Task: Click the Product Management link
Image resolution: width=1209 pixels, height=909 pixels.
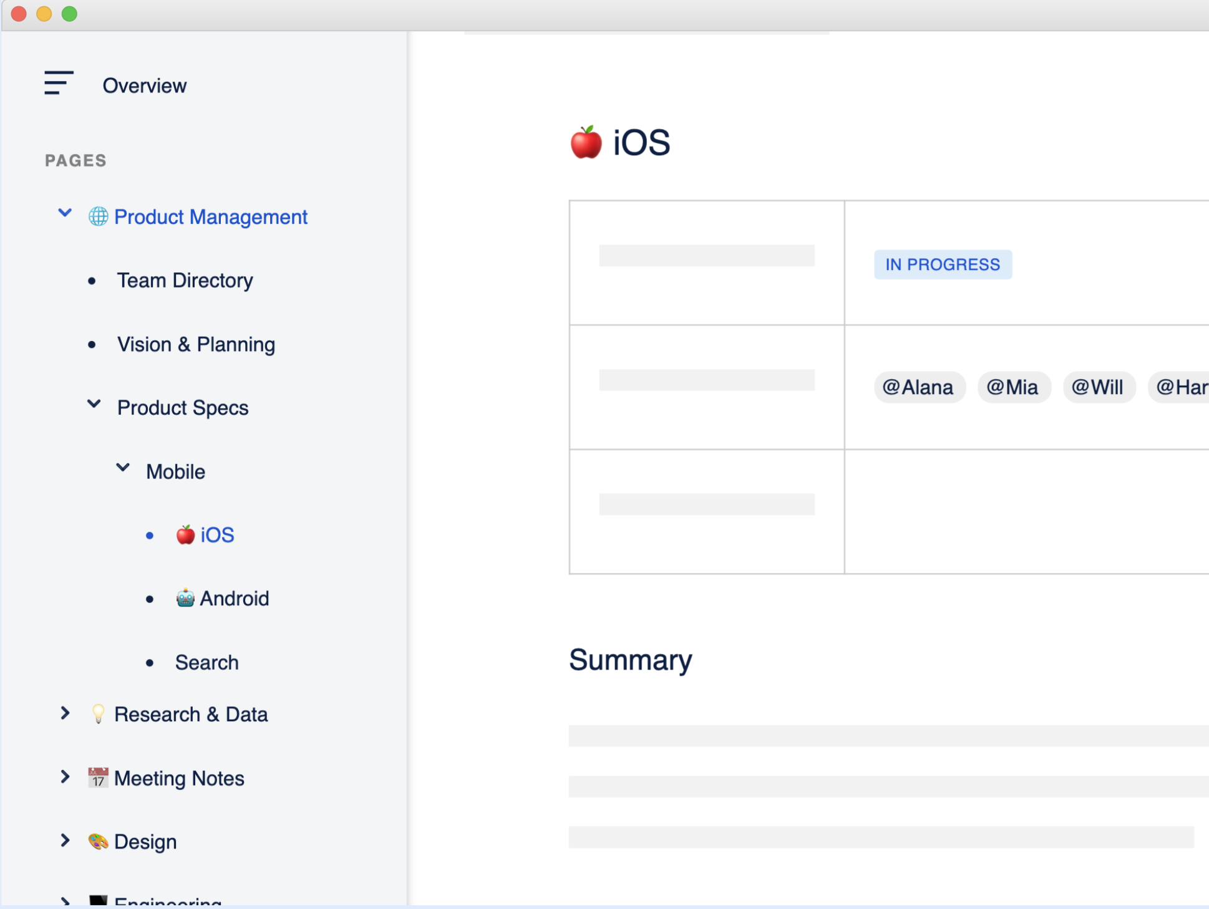Action: [211, 217]
